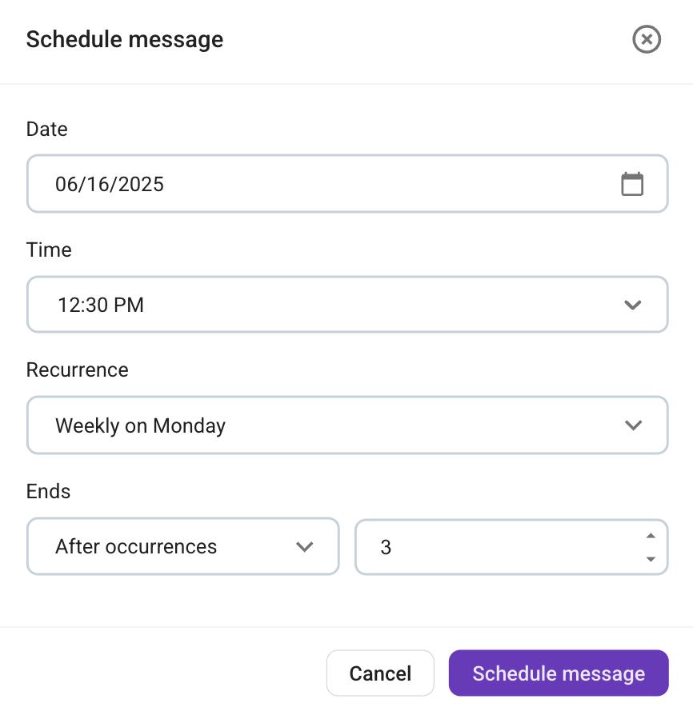Increase occurrences with the up arrow
Image resolution: width=693 pixels, height=715 pixels.
[651, 536]
